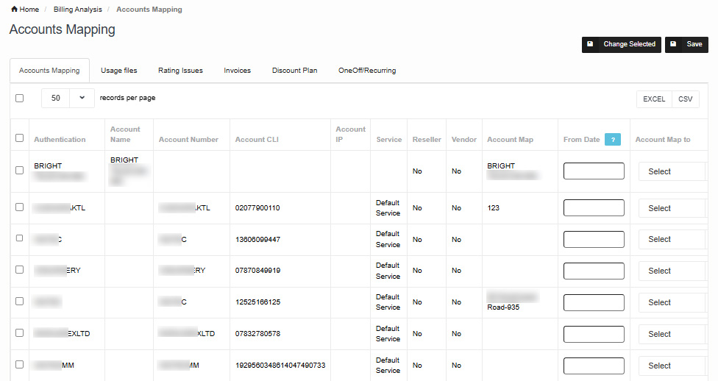Click the Change Selected button
The height and width of the screenshot is (381, 718).
click(621, 45)
